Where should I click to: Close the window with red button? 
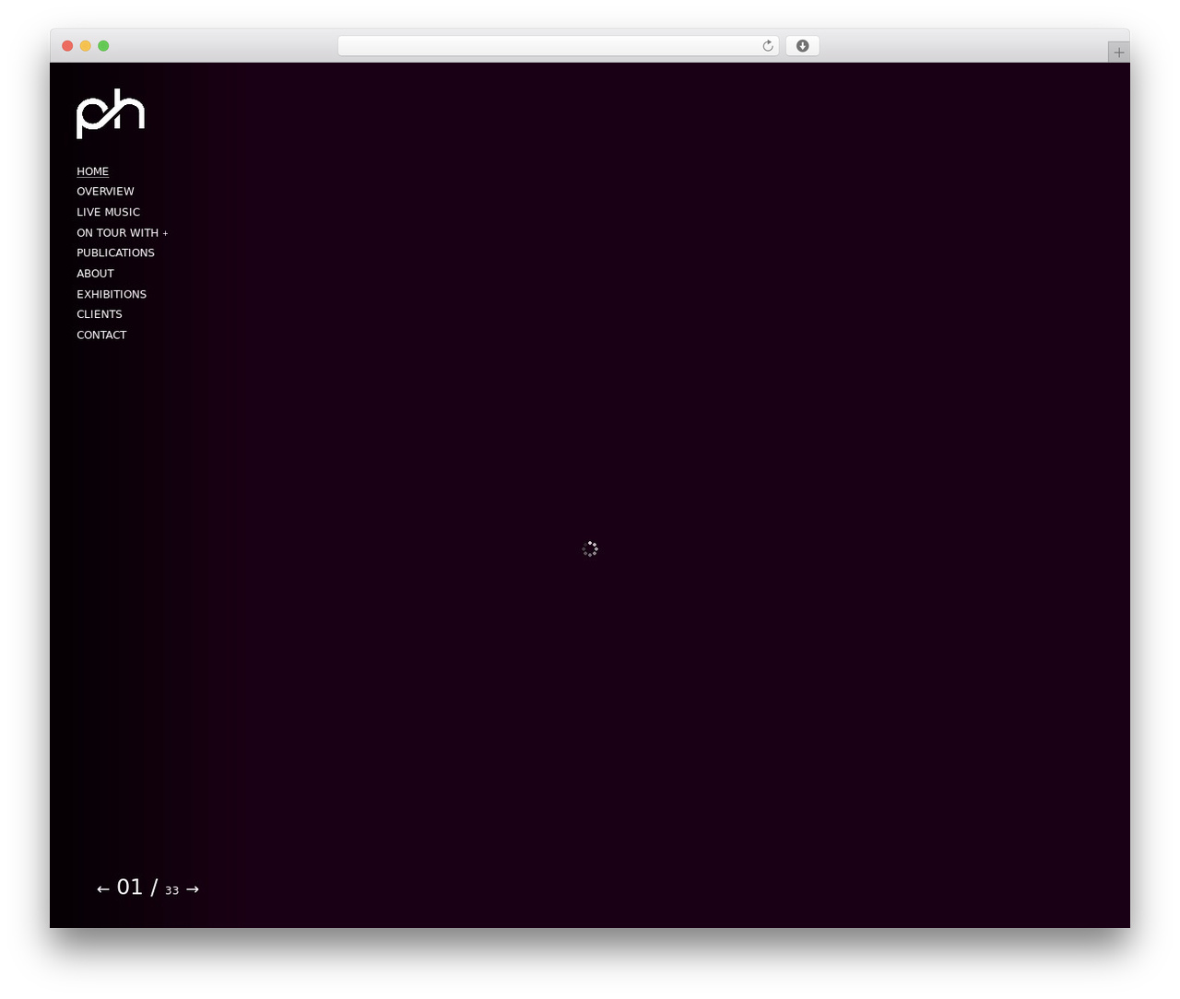(67, 46)
